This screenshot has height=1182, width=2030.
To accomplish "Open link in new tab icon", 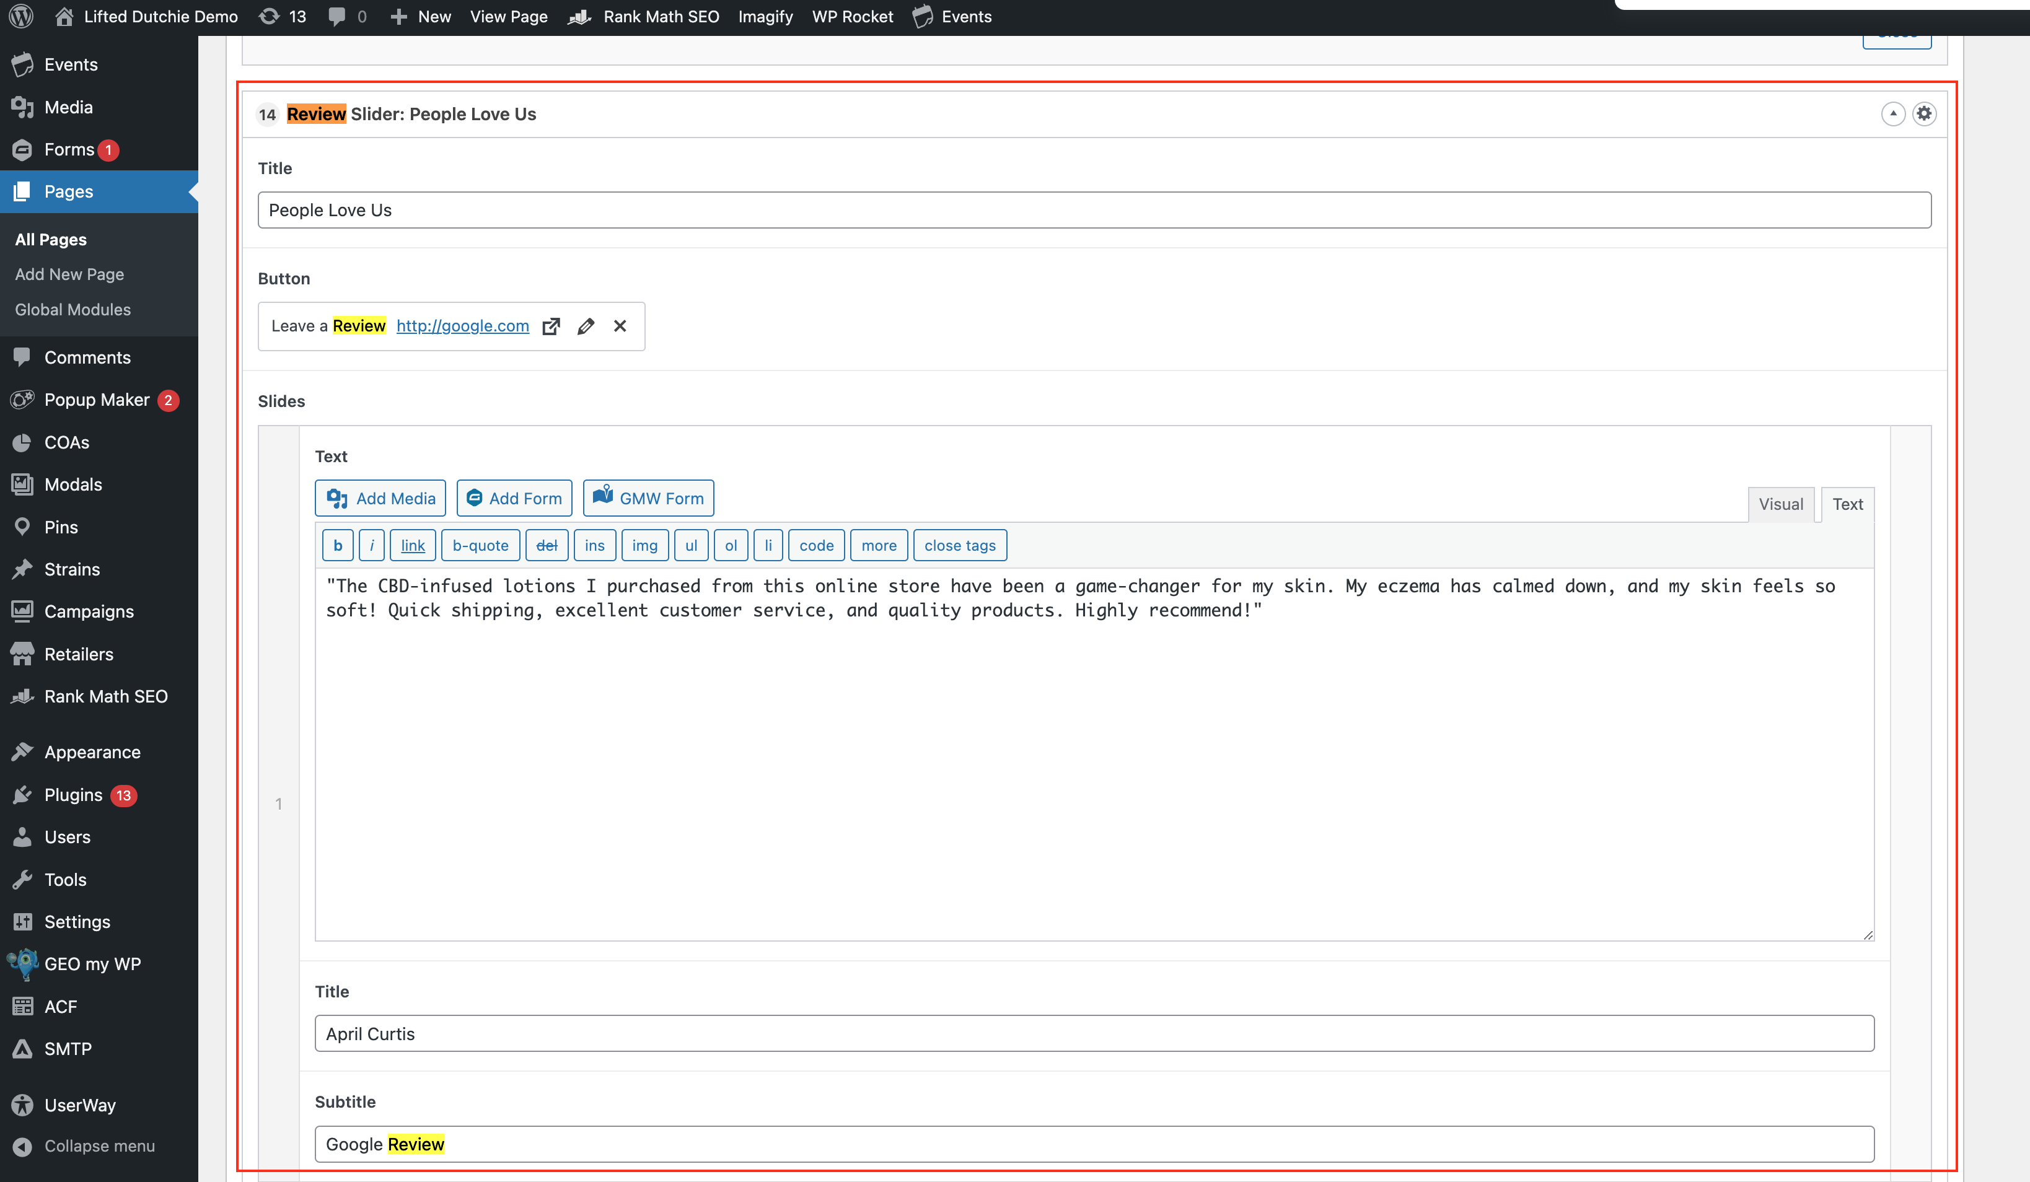I will pyautogui.click(x=551, y=326).
